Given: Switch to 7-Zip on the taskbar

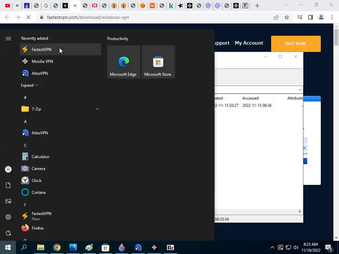Looking at the screenshot, I should point(170,247).
